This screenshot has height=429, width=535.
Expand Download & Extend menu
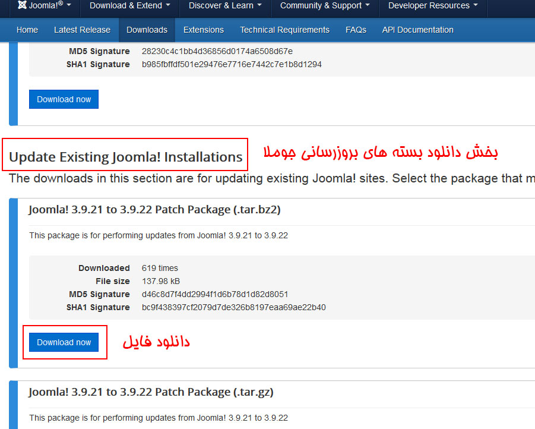[129, 5]
